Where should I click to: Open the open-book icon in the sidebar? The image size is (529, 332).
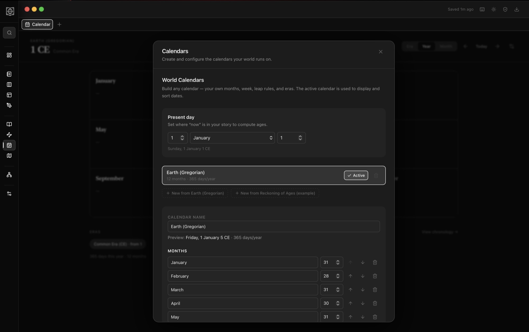[x=9, y=124]
